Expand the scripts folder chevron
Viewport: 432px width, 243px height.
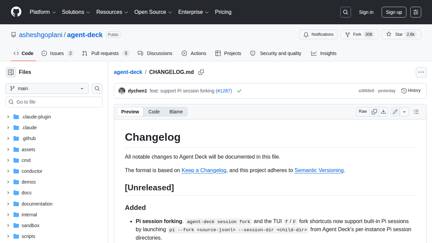(8, 236)
